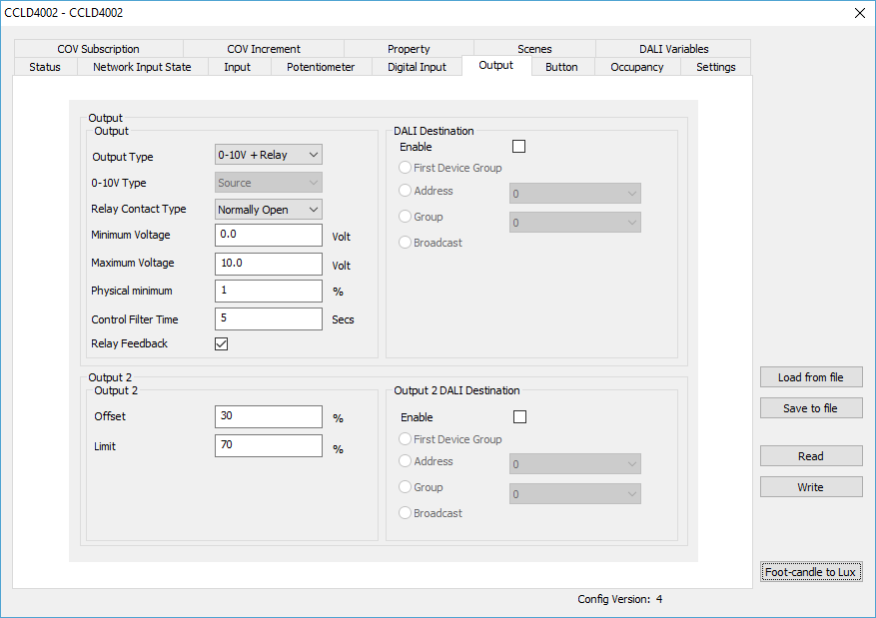
Task: Open the Digital Input tab
Action: (417, 67)
